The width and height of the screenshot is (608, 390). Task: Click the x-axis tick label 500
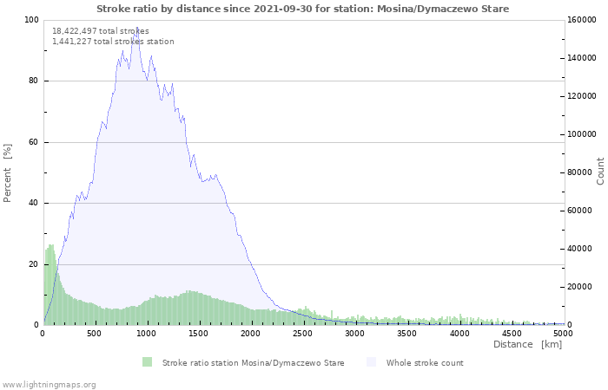(x=94, y=334)
